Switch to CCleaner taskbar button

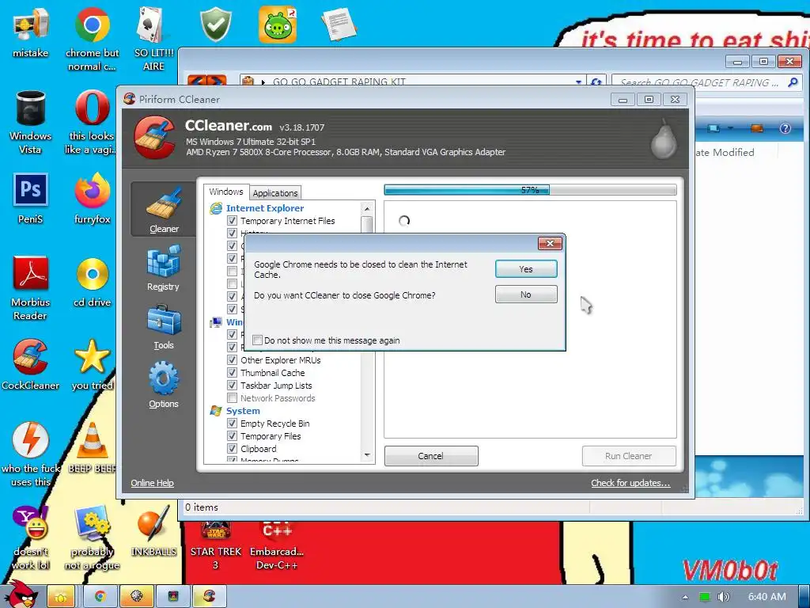click(209, 597)
